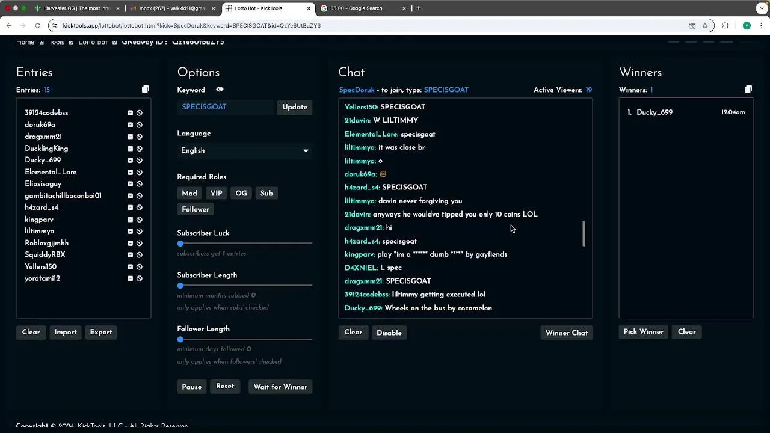Screen dimensions: 770x433
Task: Adjust the Follower Length slider handle
Action: (180, 340)
